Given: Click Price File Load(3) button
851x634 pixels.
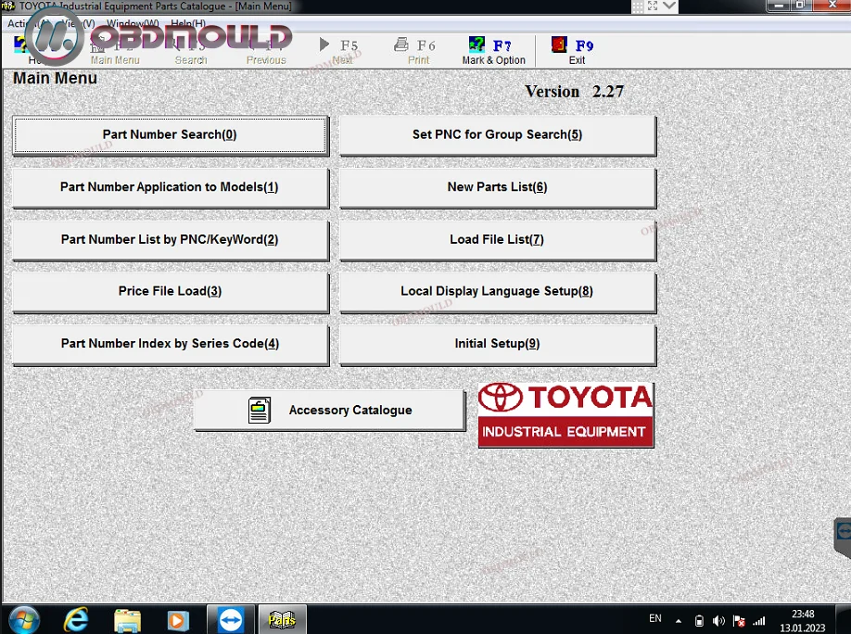Looking at the screenshot, I should 171,292.
